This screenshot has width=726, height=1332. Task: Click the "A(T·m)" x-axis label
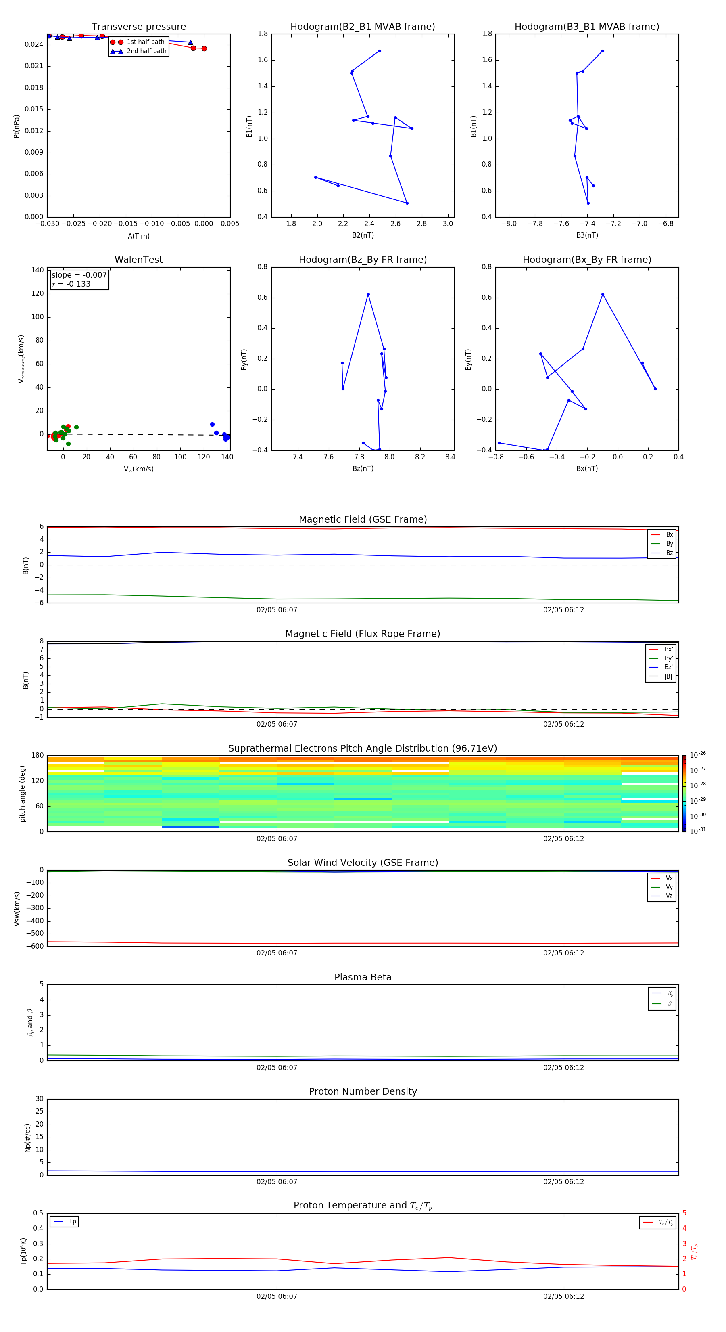point(138,236)
